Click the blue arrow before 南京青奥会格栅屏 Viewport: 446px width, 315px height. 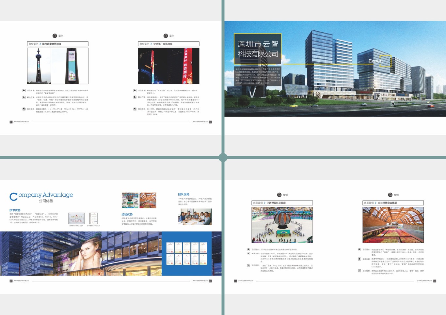[x=40, y=44]
